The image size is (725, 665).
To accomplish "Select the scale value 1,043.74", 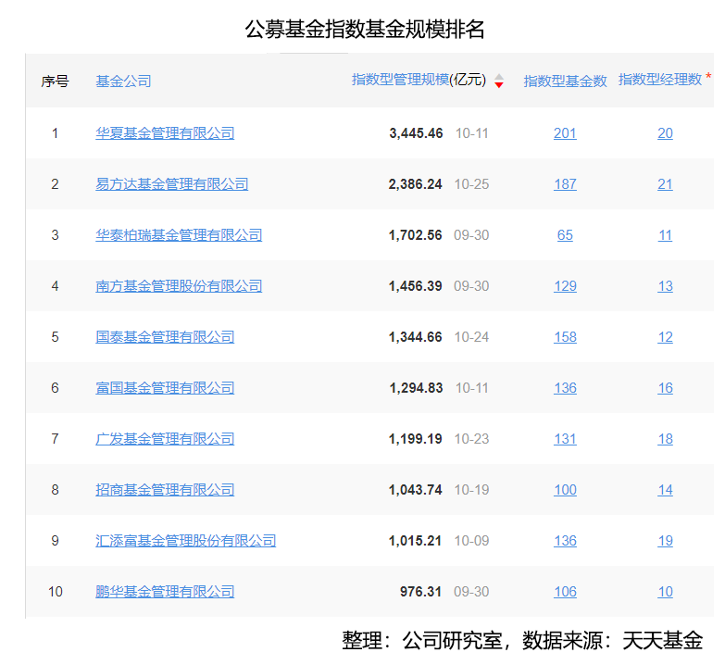I will (x=415, y=489).
